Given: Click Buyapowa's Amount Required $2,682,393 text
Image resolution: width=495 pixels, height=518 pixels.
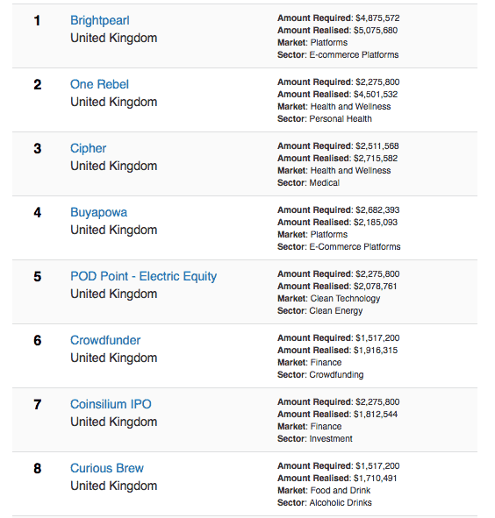Looking at the screenshot, I should pyautogui.click(x=338, y=210).
